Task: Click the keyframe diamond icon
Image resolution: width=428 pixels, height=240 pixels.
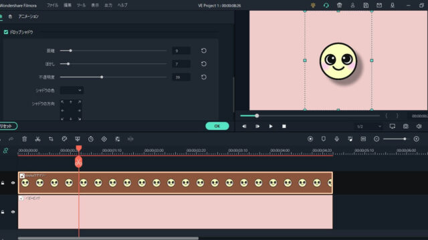Action: coord(104,139)
